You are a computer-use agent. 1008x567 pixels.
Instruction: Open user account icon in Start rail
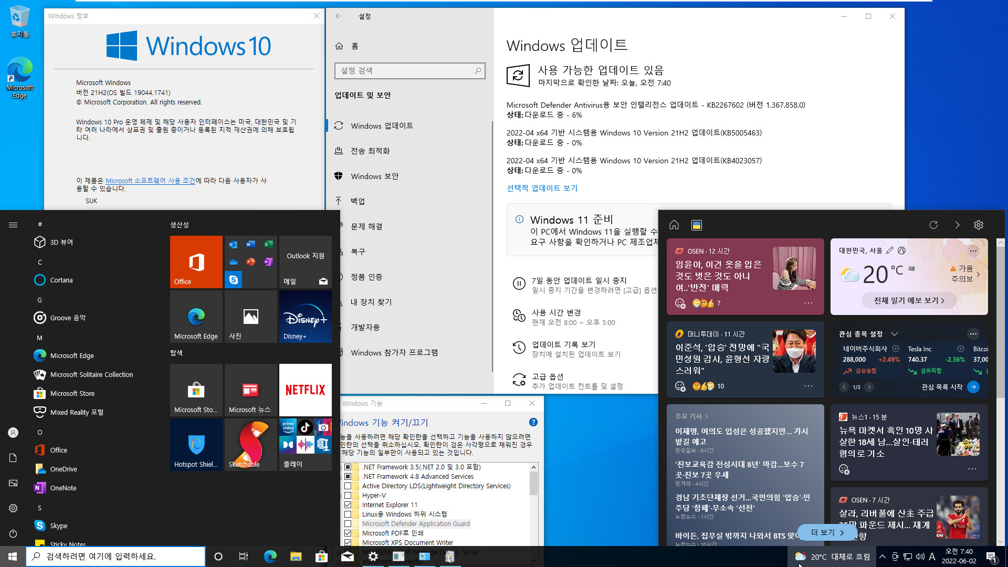coord(13,433)
